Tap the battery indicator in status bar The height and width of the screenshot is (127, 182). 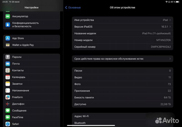coord(178,2)
